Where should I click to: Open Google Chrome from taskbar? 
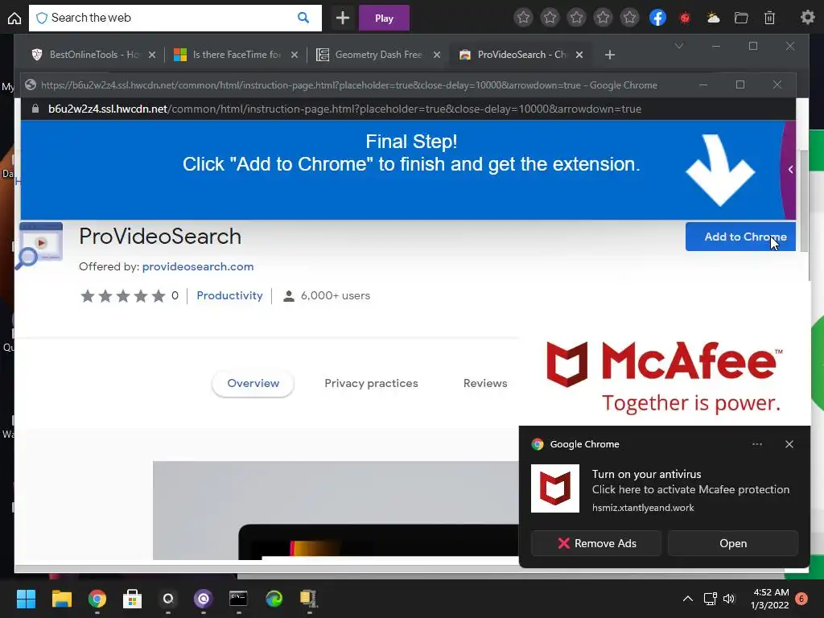click(x=97, y=598)
